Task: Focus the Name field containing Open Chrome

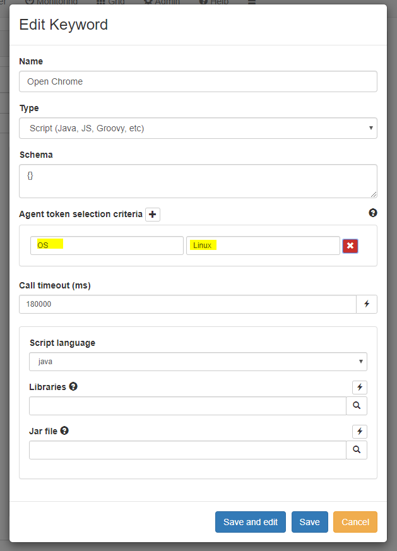Action: (x=198, y=81)
